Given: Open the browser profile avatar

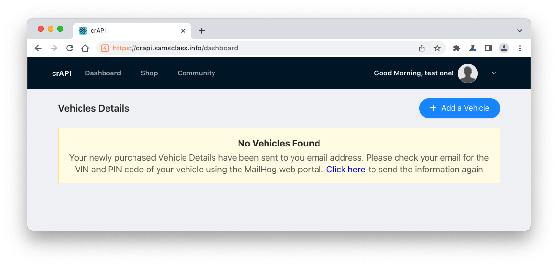Looking at the screenshot, I should click(x=504, y=48).
